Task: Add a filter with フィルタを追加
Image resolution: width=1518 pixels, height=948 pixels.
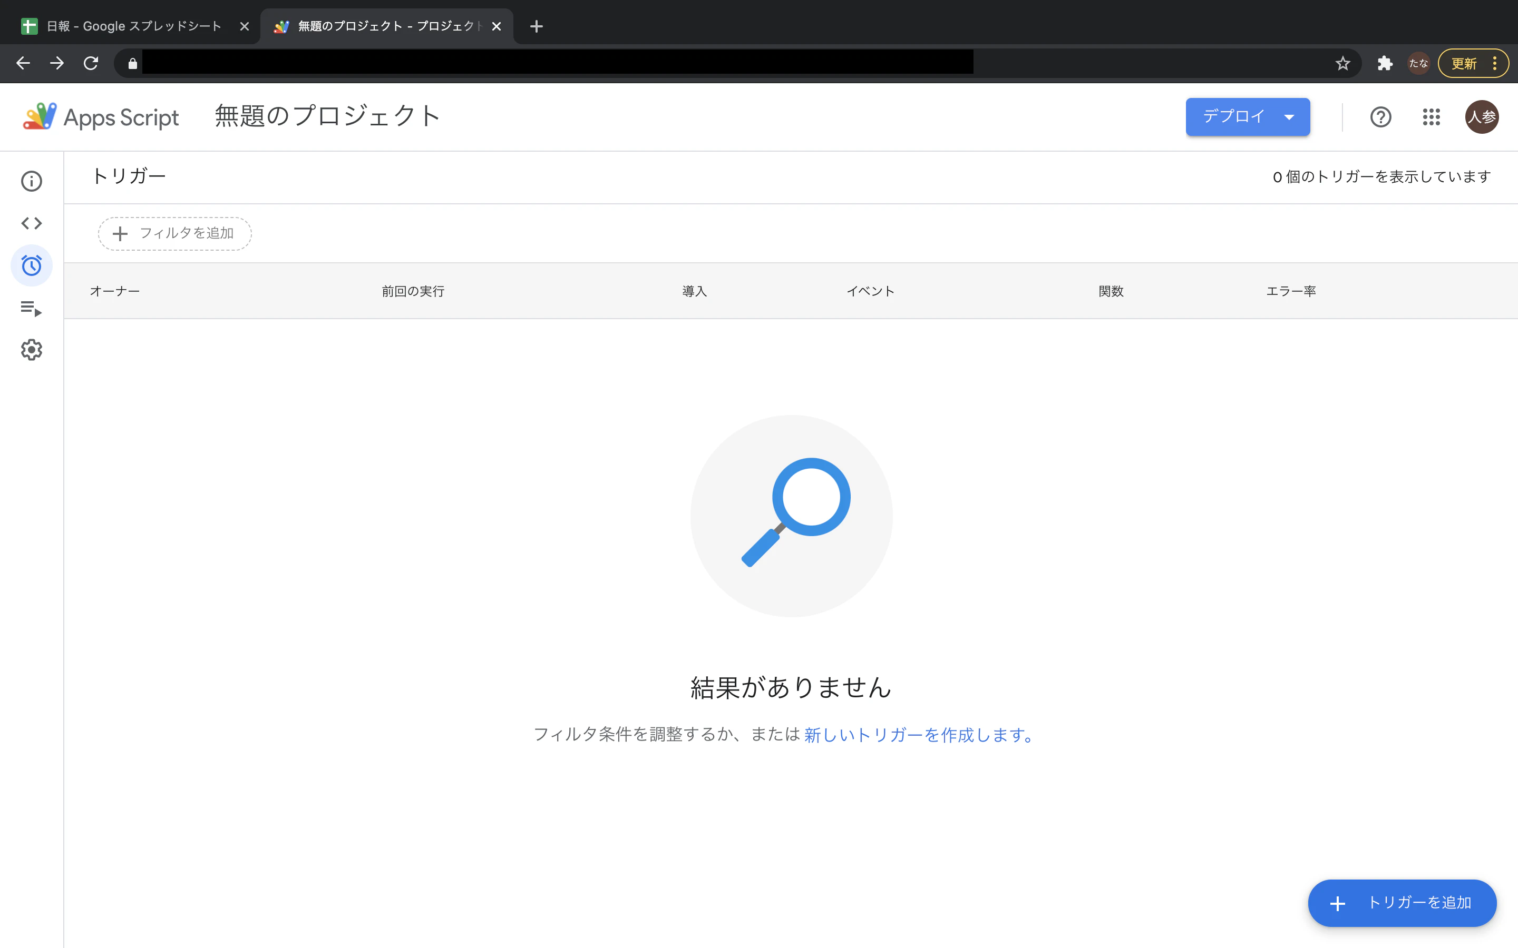Action: click(174, 233)
